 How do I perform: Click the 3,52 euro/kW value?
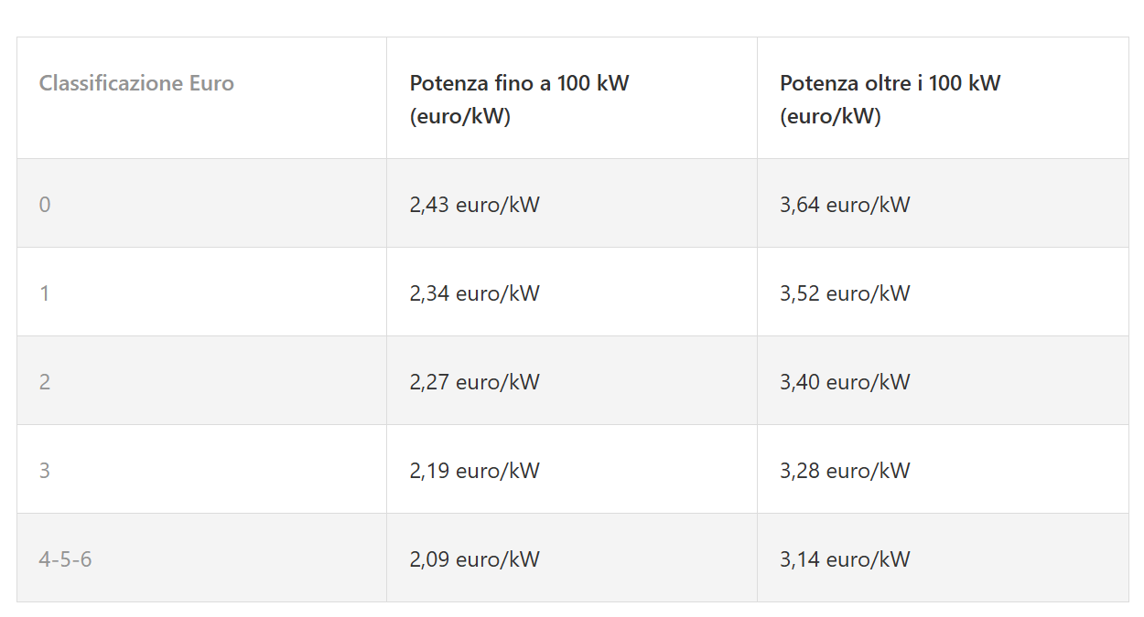click(x=845, y=293)
